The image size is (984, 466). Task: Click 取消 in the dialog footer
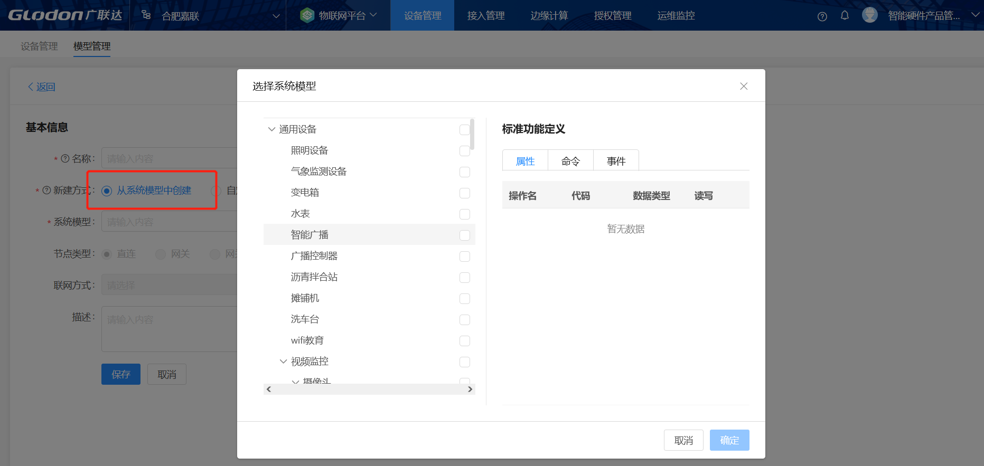coord(683,440)
